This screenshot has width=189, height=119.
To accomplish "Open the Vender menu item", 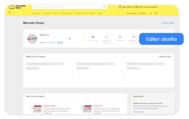I will (x=92, y=13).
